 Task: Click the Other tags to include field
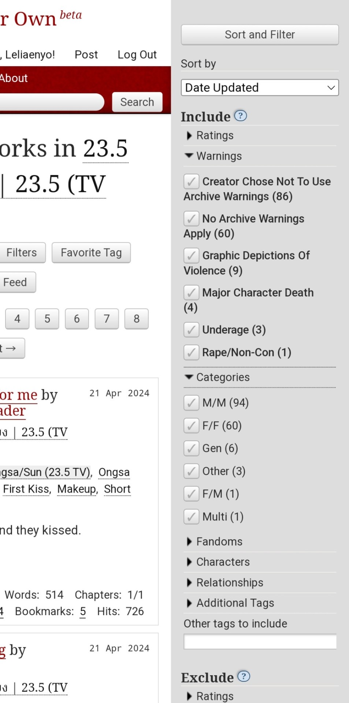coord(260,642)
